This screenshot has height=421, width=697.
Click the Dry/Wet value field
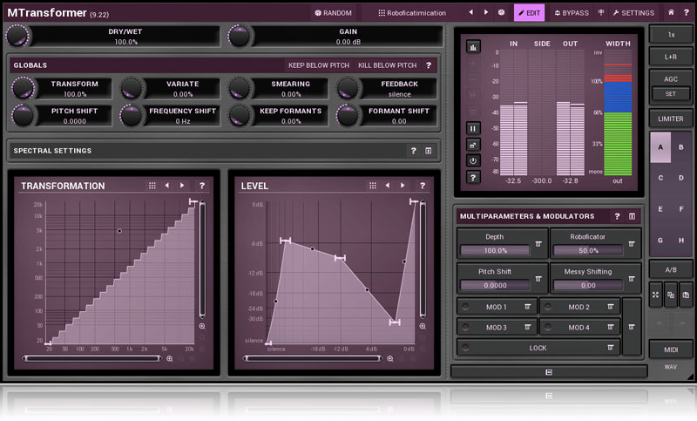[125, 42]
